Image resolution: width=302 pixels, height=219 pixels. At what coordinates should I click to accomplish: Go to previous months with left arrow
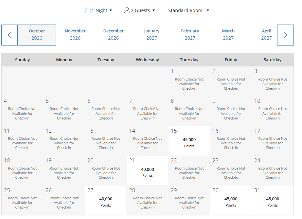[x=9, y=35]
